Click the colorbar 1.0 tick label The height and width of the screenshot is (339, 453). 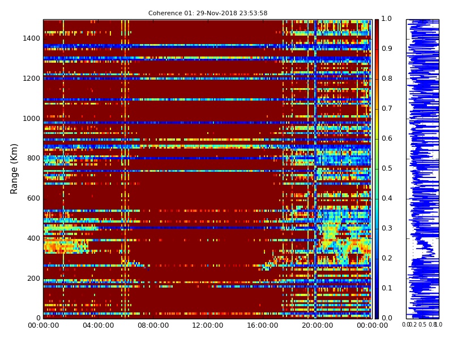point(387,19)
